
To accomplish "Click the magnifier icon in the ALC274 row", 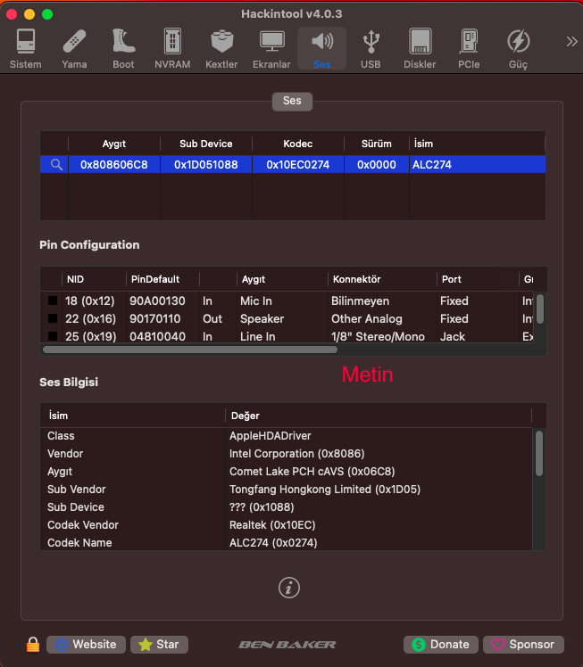I will click(56, 165).
